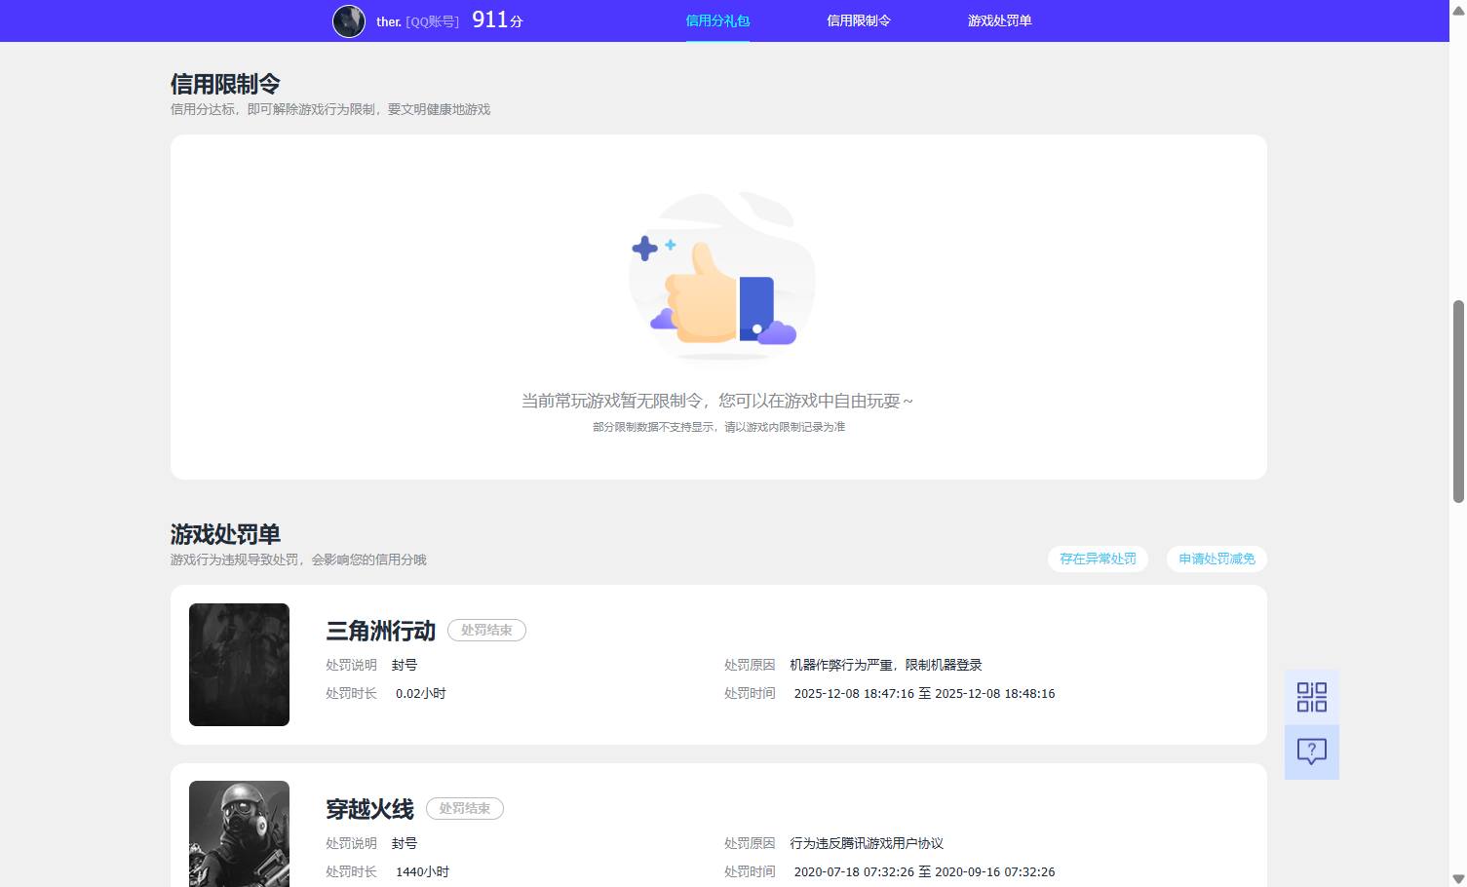Click the 信用分达标 subtitle text
Image resolution: width=1467 pixels, height=887 pixels.
click(330, 109)
